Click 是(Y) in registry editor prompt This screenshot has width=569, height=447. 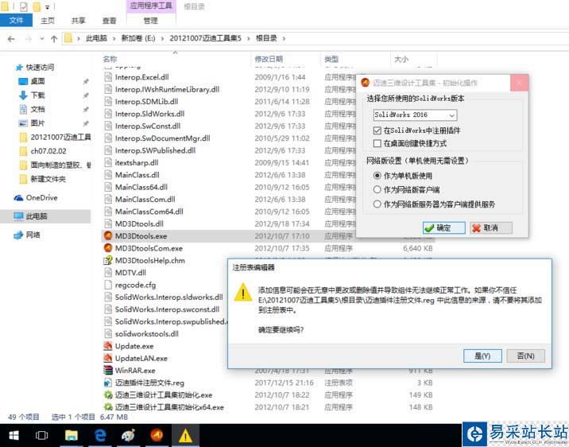click(x=482, y=356)
